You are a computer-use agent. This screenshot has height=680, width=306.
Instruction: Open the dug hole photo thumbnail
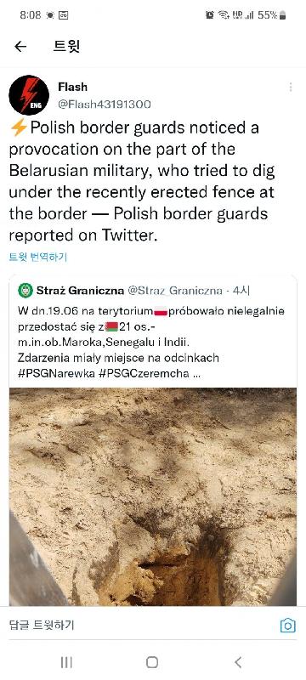pyautogui.click(x=153, y=496)
